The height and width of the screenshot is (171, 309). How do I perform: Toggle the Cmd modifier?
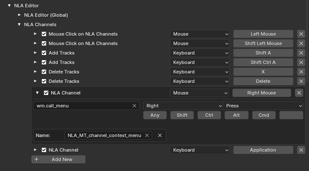[264, 115]
